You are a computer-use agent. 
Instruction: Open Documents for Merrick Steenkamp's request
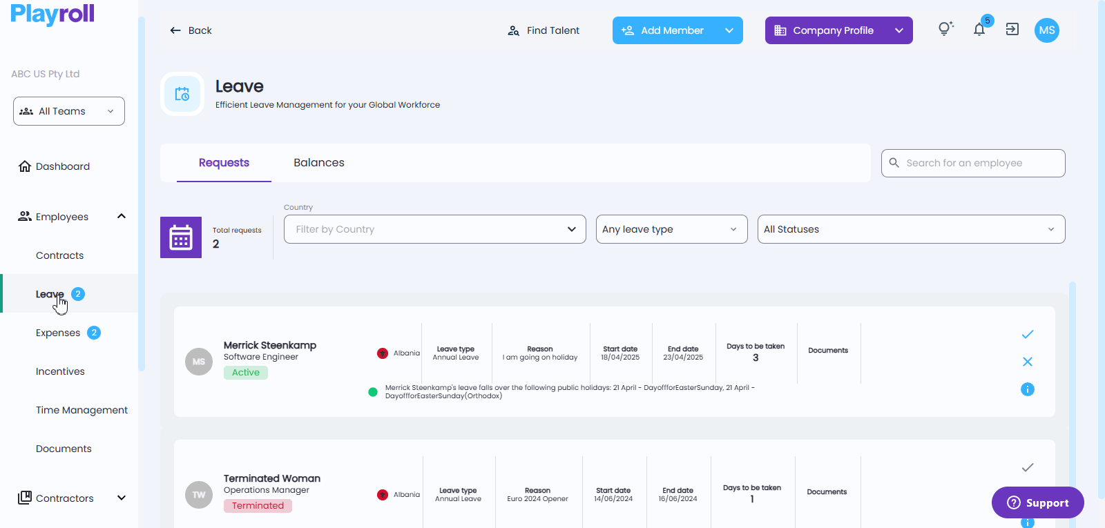tap(828, 351)
